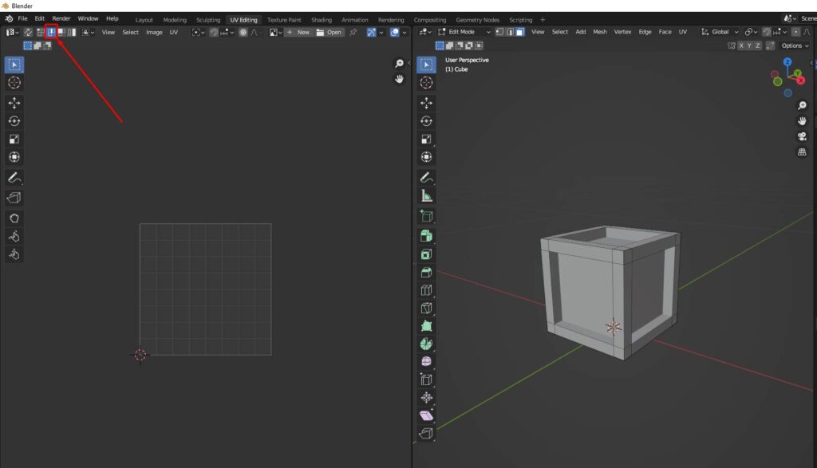The image size is (817, 468).
Task: Click the Open image button
Action: pos(330,32)
